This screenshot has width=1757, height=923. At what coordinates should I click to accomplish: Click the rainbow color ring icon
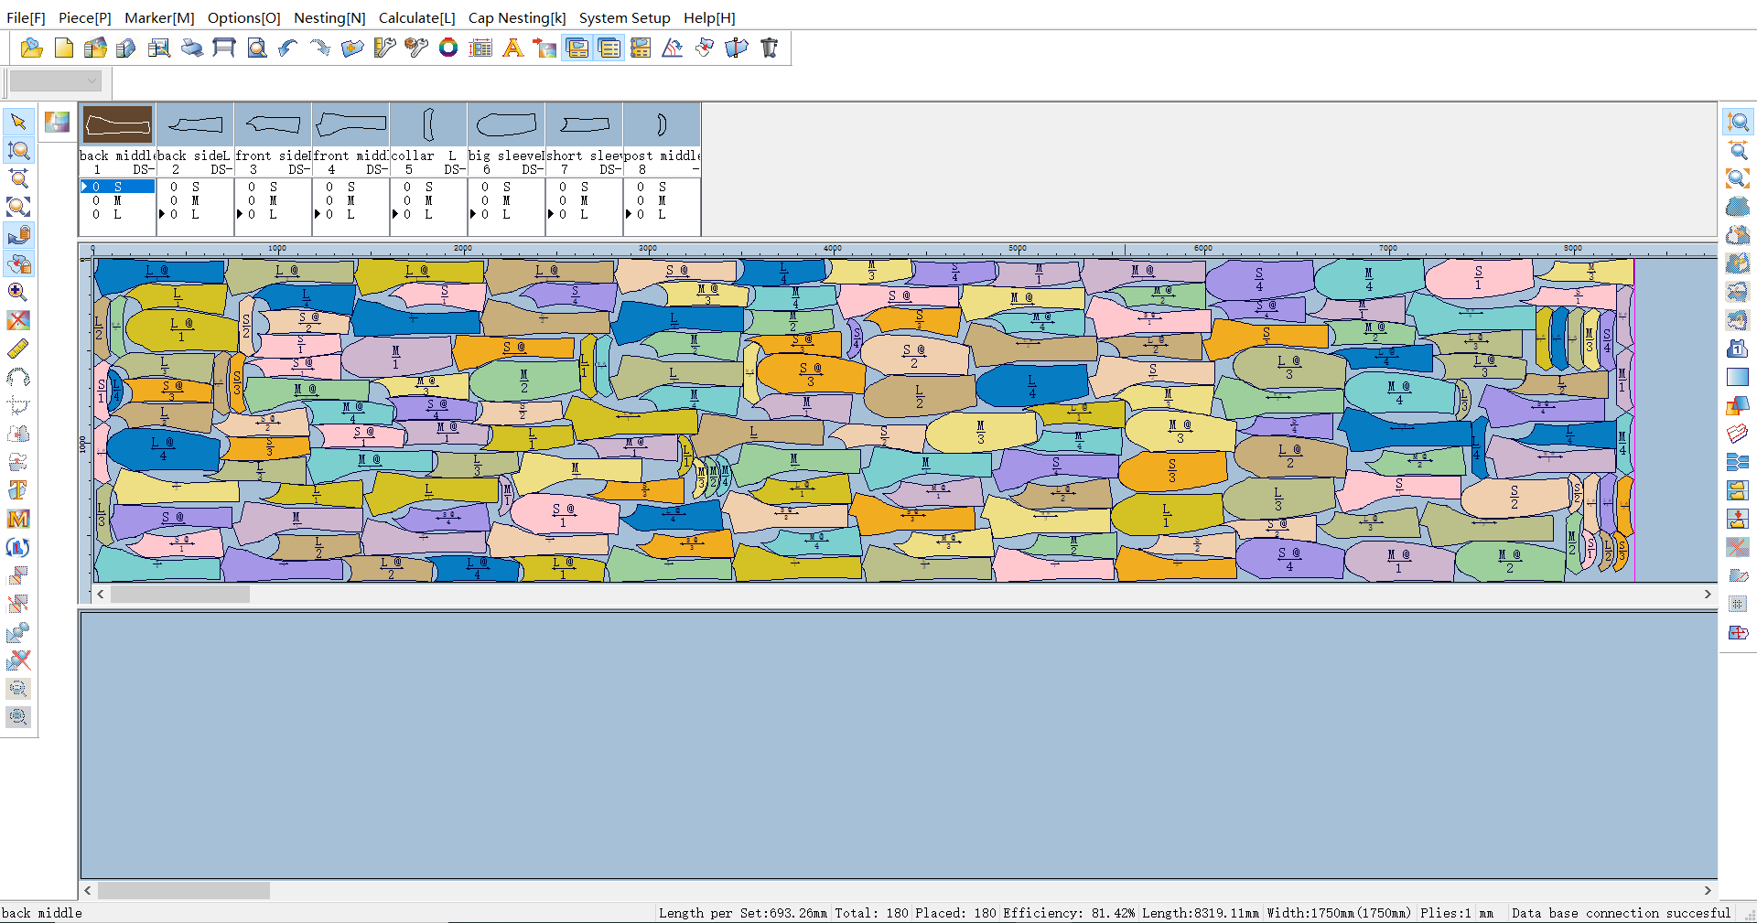(448, 48)
